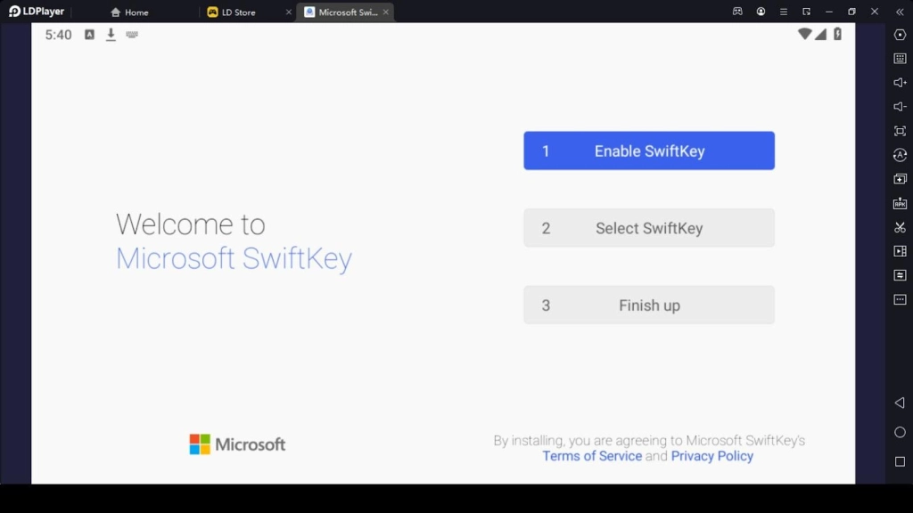Click the volume up icon in sidebar
Screen dimensions: 913x513
point(900,83)
